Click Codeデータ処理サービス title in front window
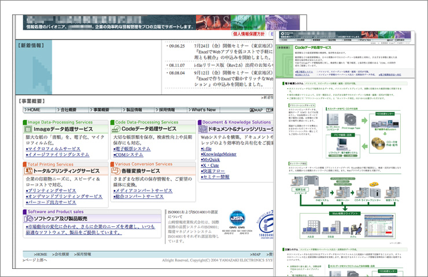The height and width of the screenshot is (277, 428). pyautogui.click(x=313, y=47)
